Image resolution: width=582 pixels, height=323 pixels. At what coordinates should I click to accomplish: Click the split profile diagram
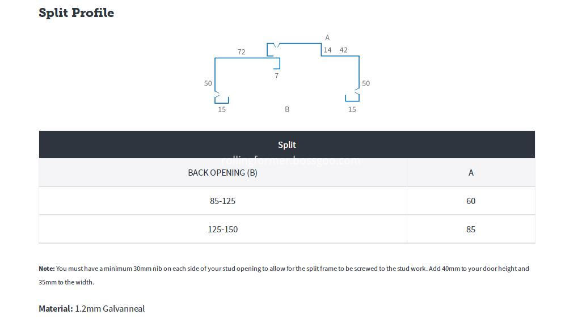tap(287, 74)
